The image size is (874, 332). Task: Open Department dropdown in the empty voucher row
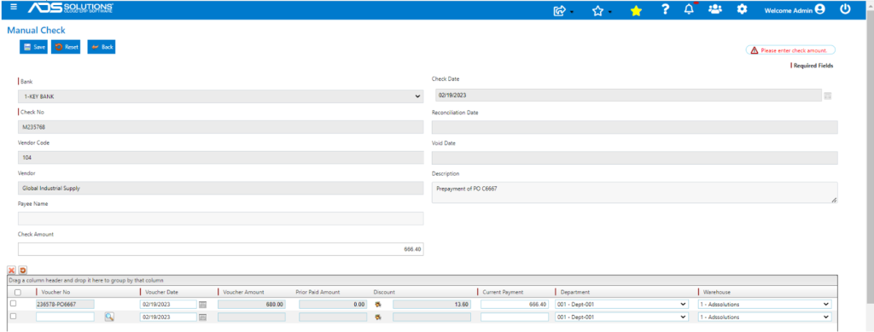[622, 317]
